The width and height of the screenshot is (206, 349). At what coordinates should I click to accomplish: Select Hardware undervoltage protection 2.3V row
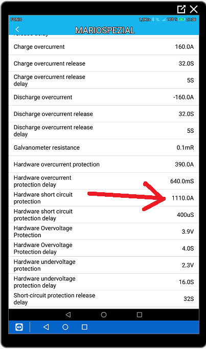point(104,265)
